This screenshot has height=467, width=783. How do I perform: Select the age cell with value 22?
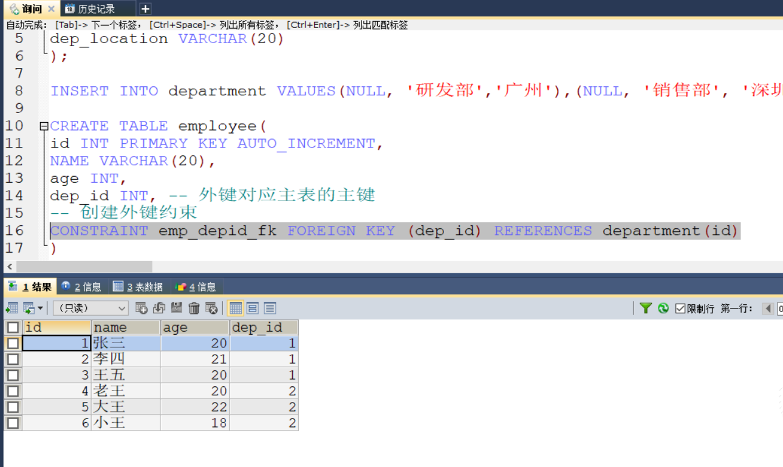(195, 406)
